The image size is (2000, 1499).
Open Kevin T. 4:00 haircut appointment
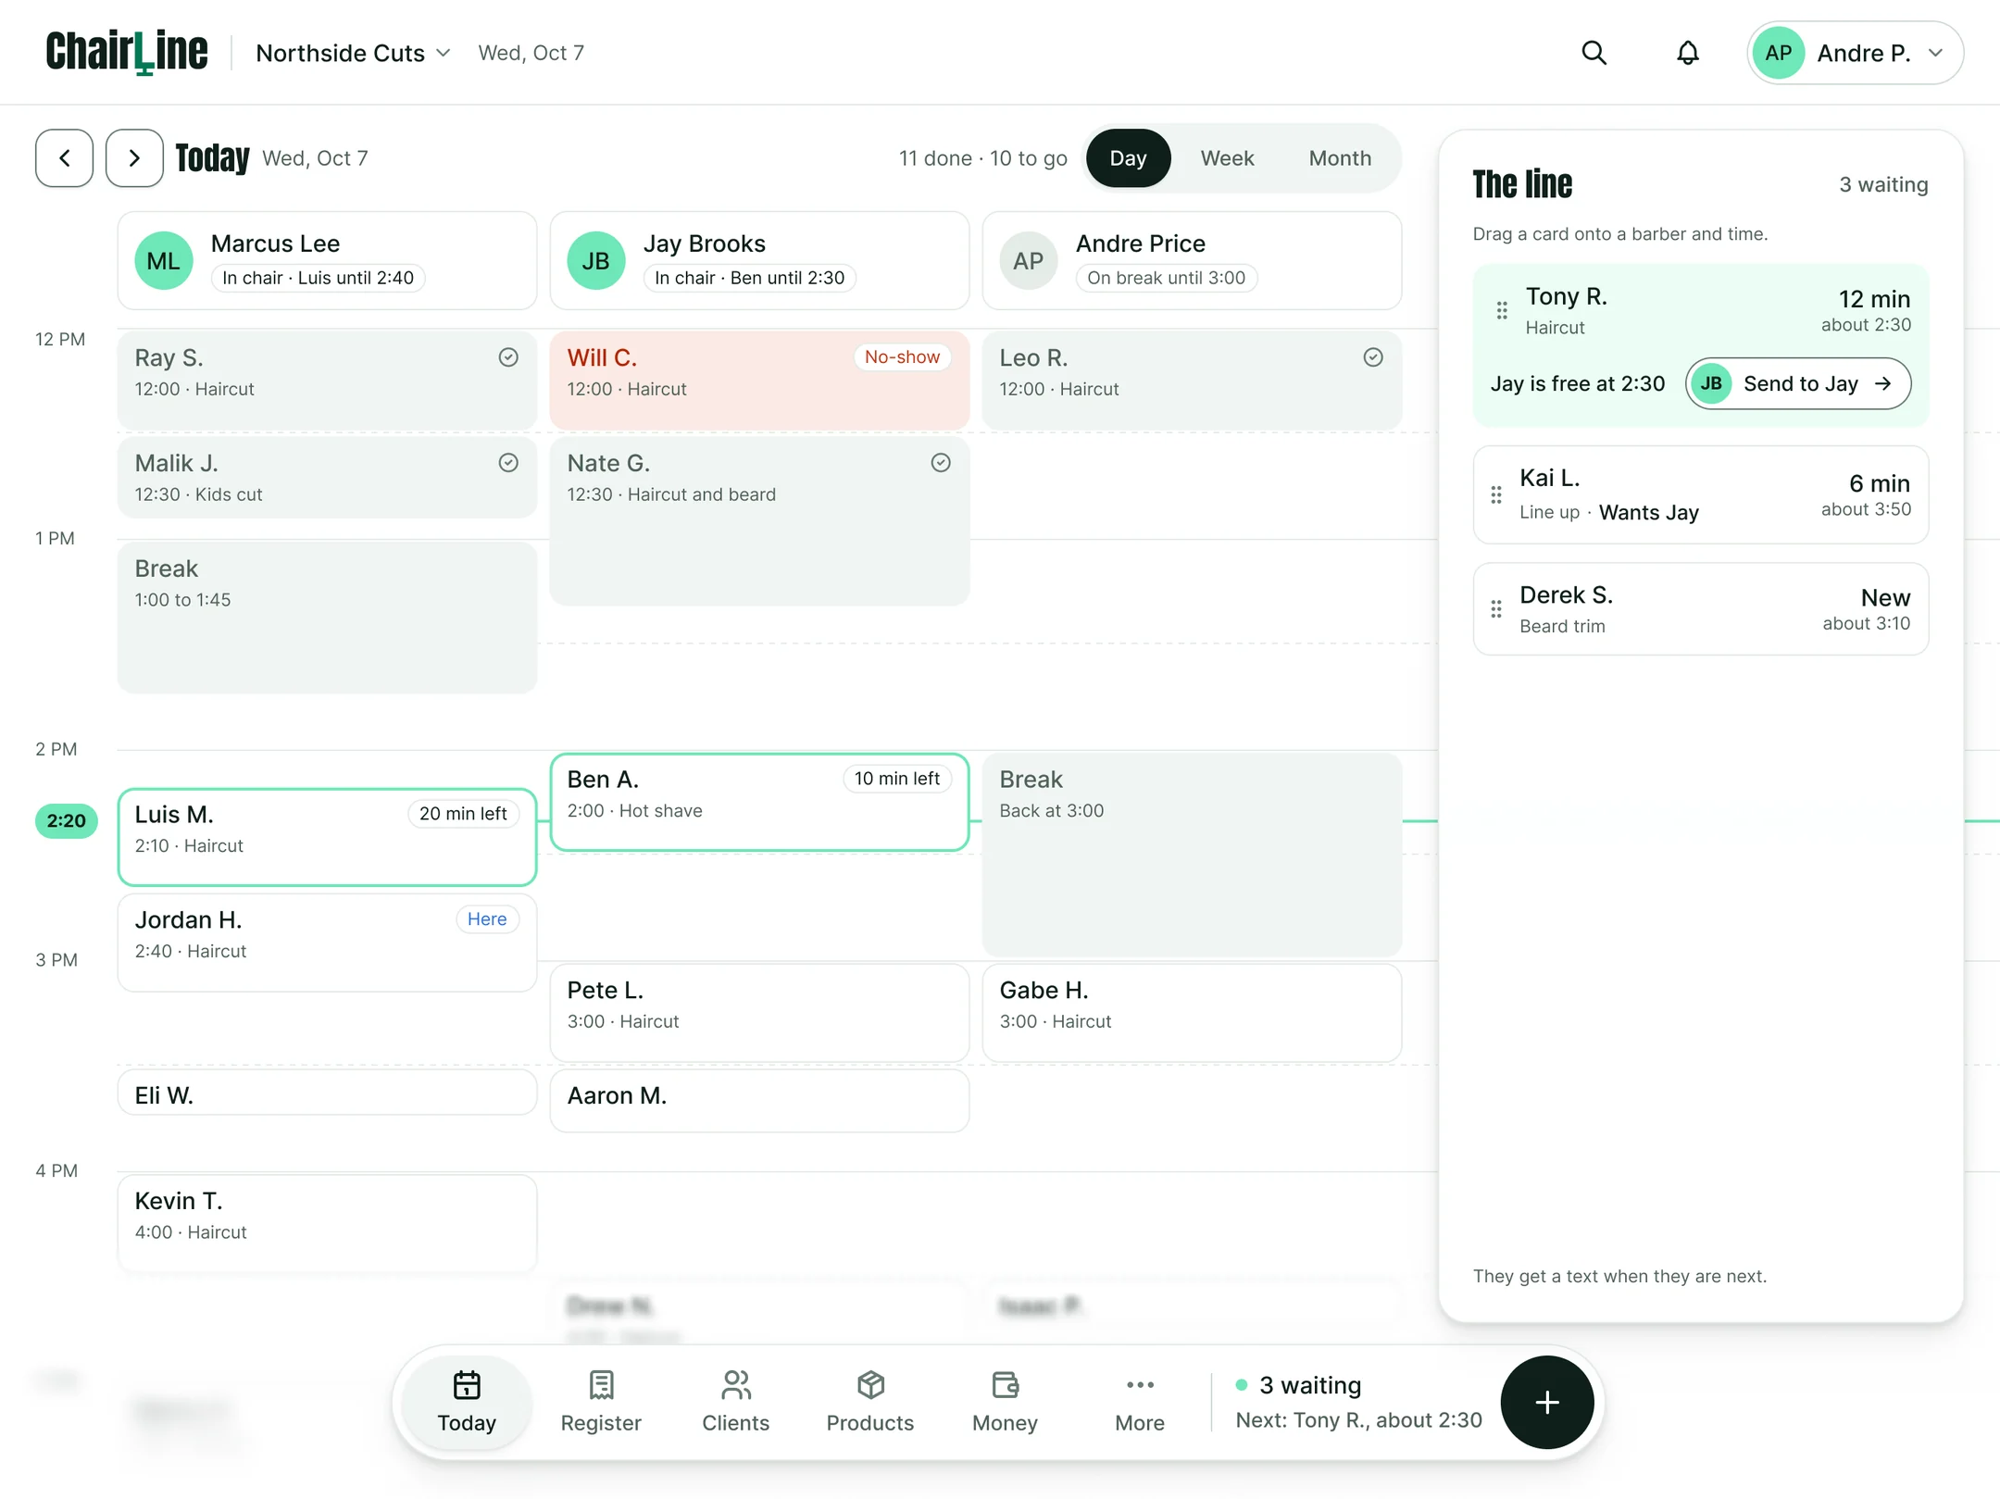point(327,1223)
